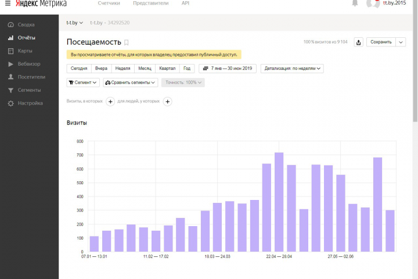The image size is (418, 279).
Task: Click the bookmark icon beside Посещаемость
Action: [x=127, y=42]
